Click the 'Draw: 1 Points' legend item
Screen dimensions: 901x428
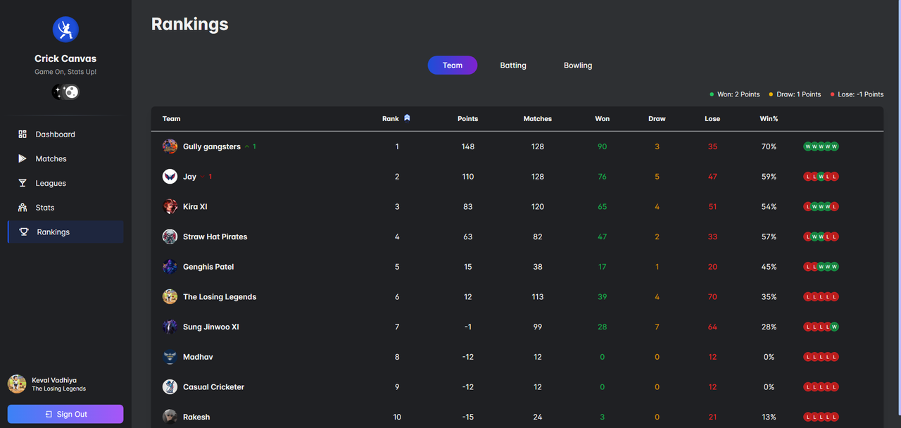click(795, 94)
